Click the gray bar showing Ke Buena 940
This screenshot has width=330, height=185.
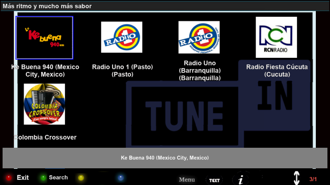(x=165, y=158)
